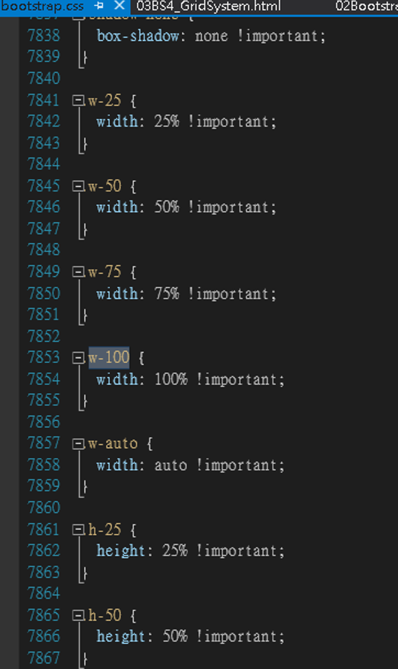Image resolution: width=398 pixels, height=669 pixels.
Task: Collapse the w-auto rule block
Action: point(78,444)
